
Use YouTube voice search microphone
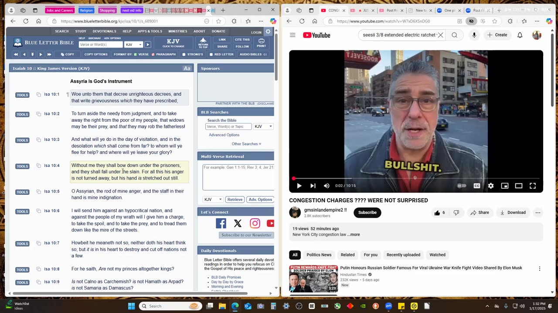pos(474,35)
